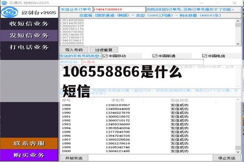Click 手机号 column header
The image size is (244, 162).
(x=118, y=100)
